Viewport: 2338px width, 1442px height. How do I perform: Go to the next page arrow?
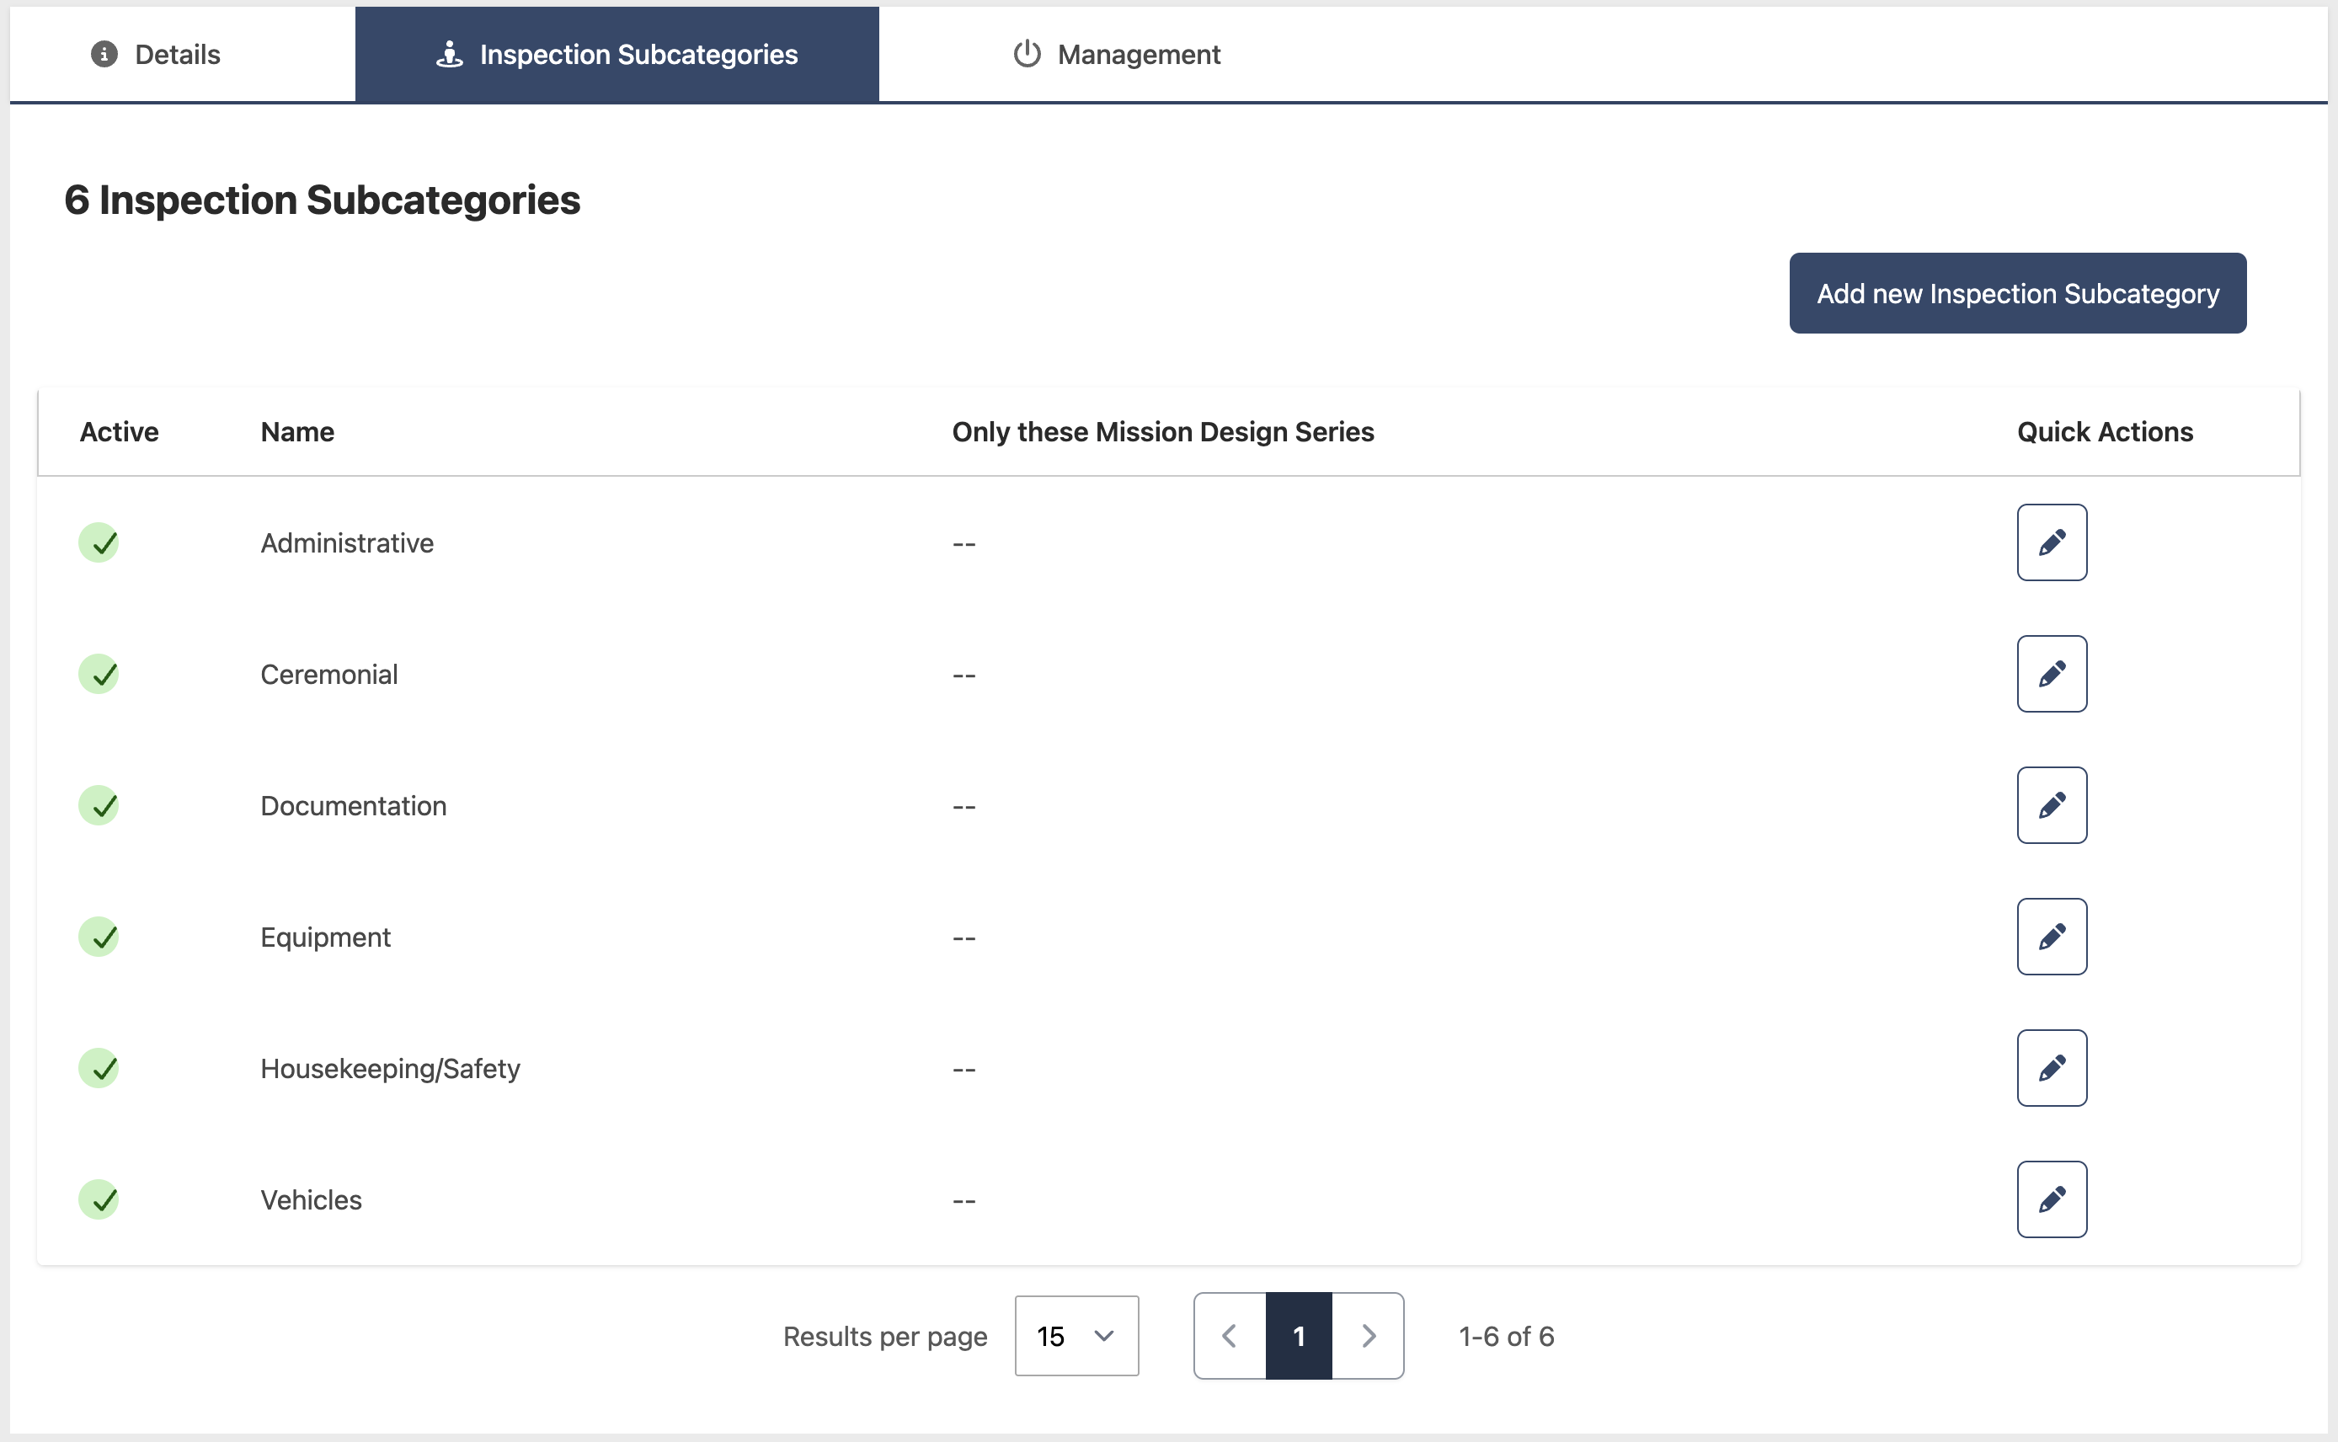tap(1369, 1336)
